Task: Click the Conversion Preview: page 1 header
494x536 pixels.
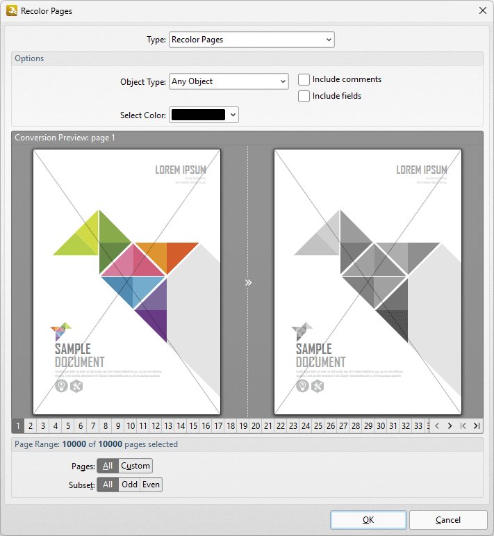Action: [x=247, y=138]
